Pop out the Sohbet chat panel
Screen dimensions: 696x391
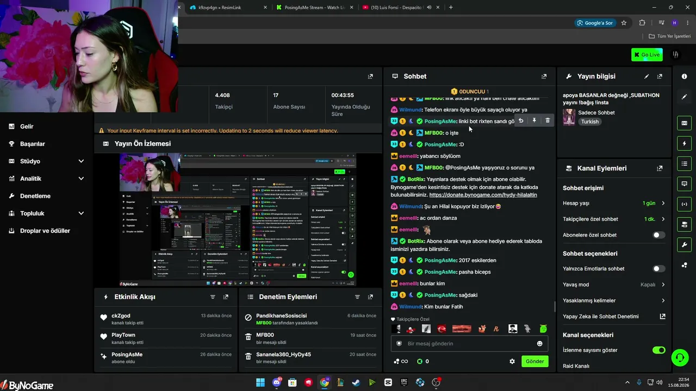(x=544, y=77)
